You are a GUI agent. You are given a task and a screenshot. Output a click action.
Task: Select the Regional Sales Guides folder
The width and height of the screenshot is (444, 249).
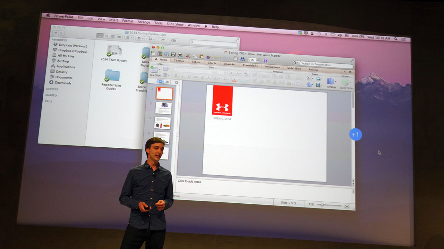pyautogui.click(x=111, y=80)
